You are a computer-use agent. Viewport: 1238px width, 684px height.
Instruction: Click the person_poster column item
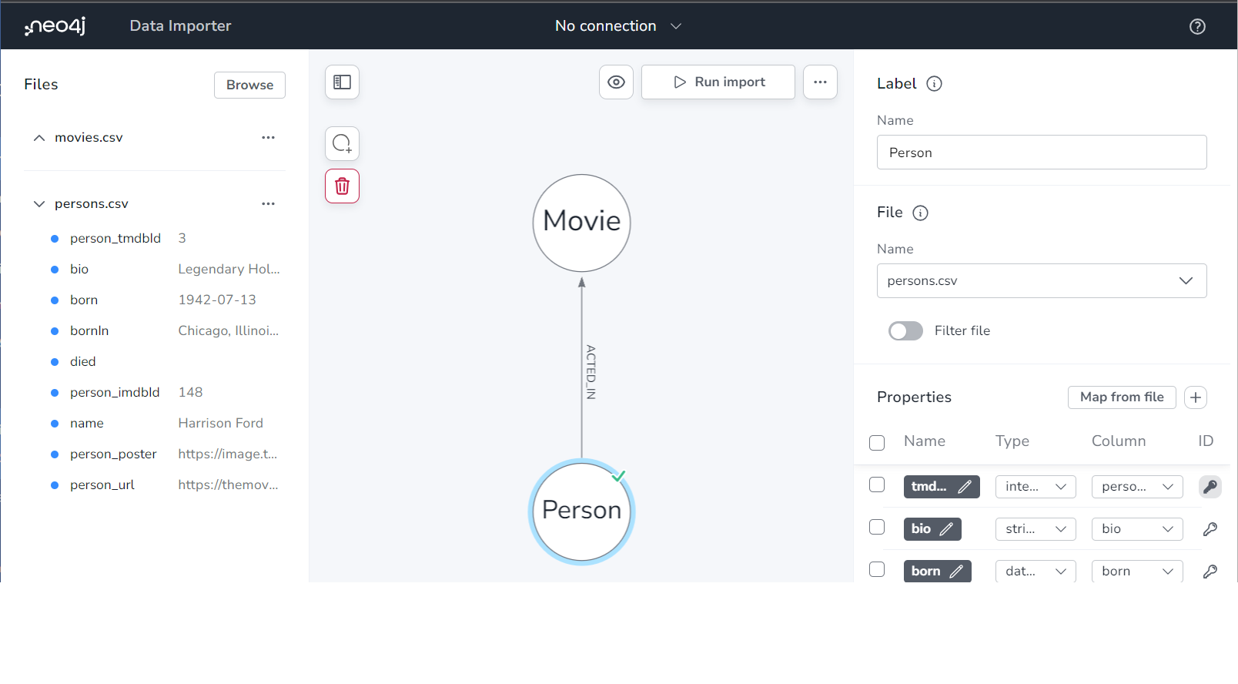[x=113, y=454]
